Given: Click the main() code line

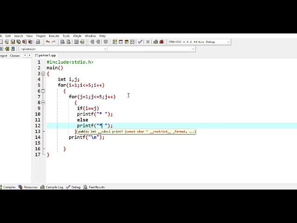Looking at the screenshot, I should (x=55, y=68).
